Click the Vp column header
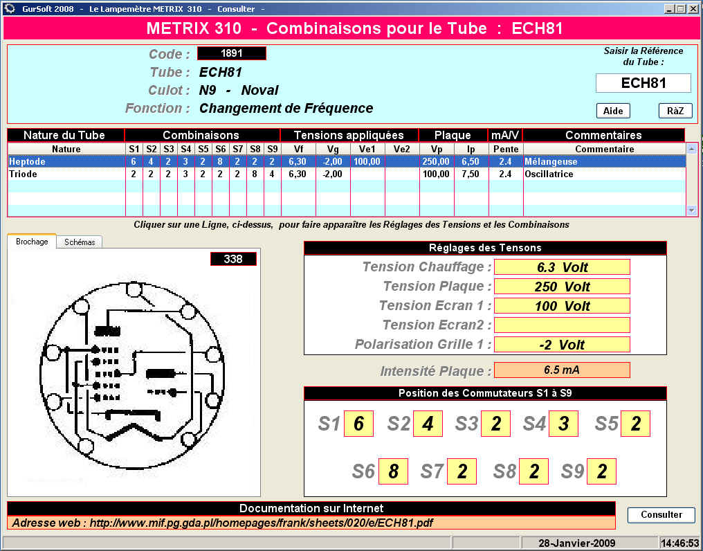 pos(437,149)
